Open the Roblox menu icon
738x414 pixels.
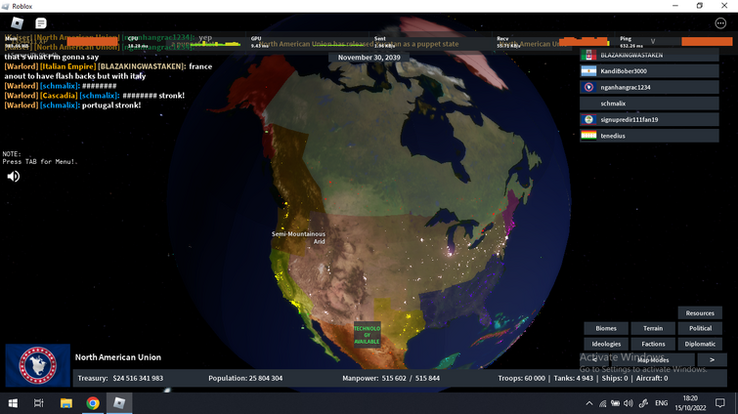(x=18, y=23)
